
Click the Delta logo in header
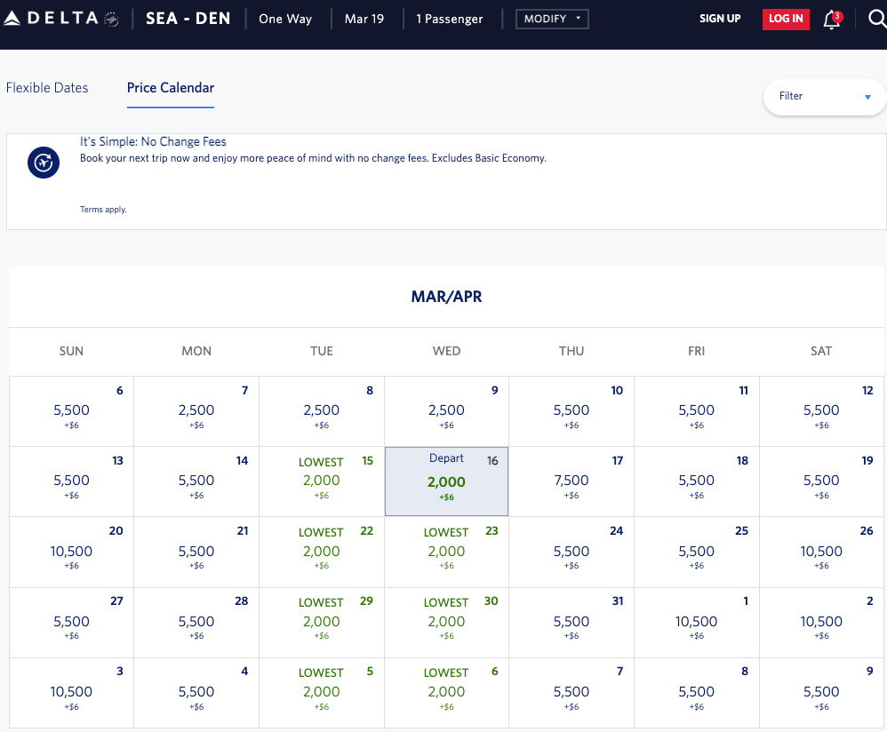pos(61,19)
